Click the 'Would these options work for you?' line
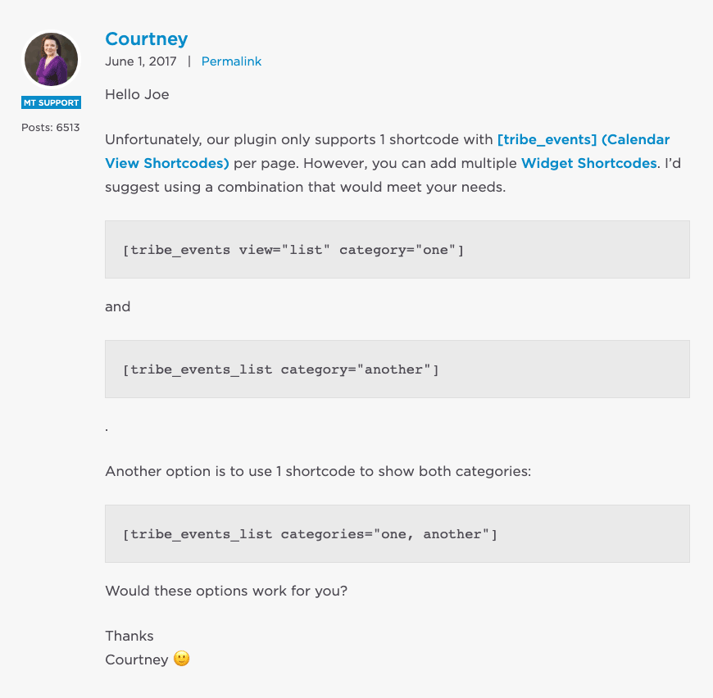 click(x=226, y=591)
